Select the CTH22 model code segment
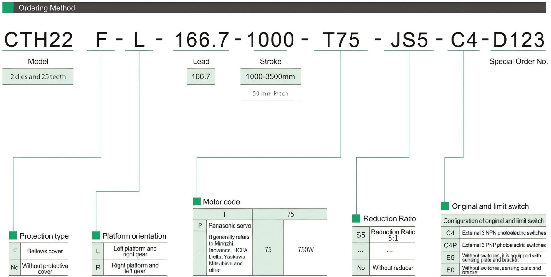The width and height of the screenshot is (551, 277). [x=38, y=40]
